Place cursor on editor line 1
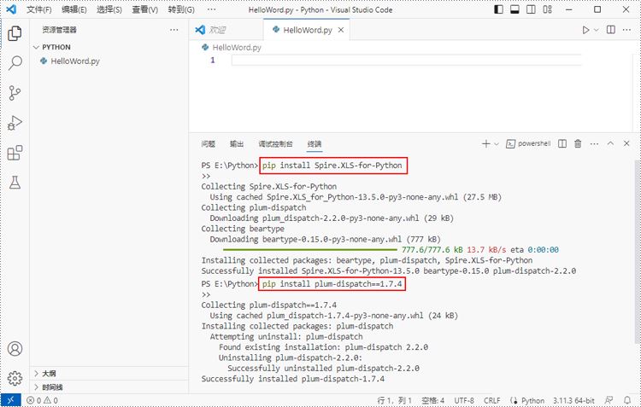 tap(406, 61)
